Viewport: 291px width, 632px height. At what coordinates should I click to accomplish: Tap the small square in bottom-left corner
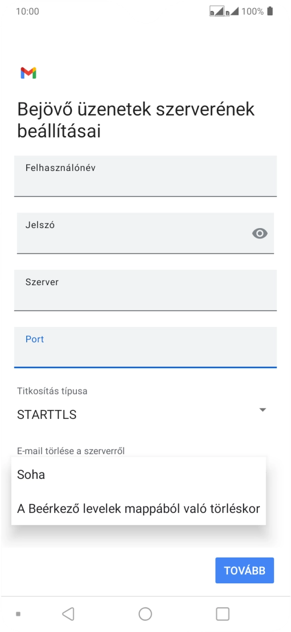(18, 614)
